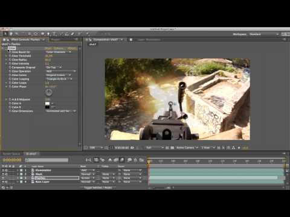The image size is (290, 217).
Task: Click the timeline current time display
Action: coord(11,160)
